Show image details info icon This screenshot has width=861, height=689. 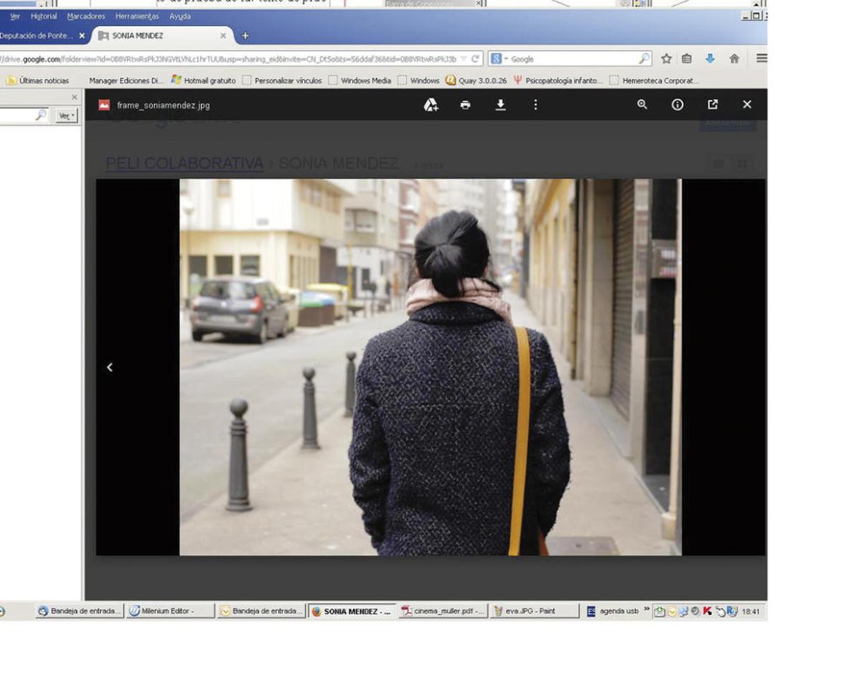(677, 105)
